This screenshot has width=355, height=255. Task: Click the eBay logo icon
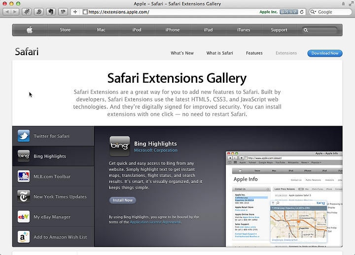[x=24, y=217]
